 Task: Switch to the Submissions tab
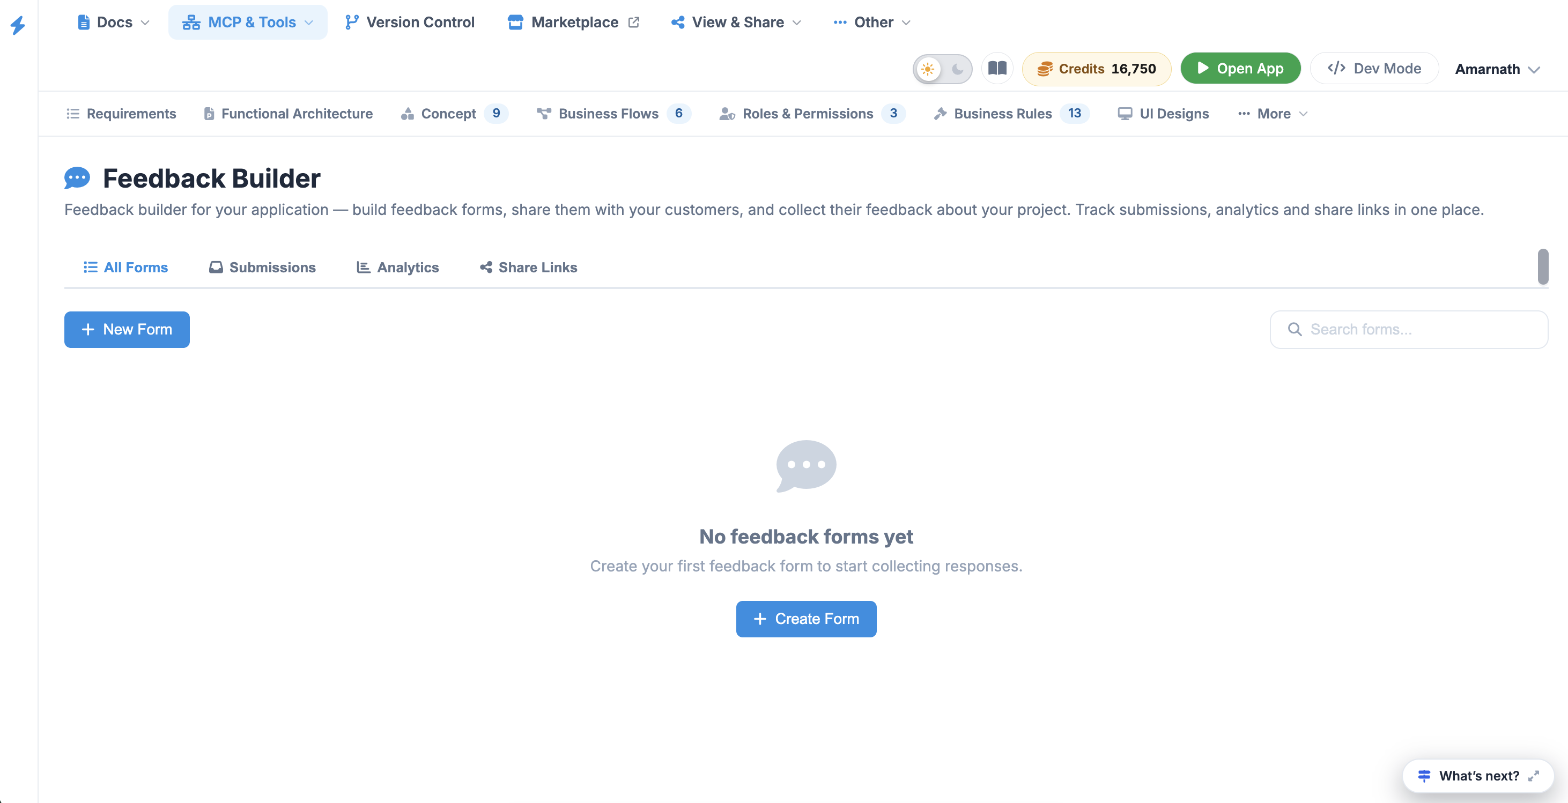262,267
